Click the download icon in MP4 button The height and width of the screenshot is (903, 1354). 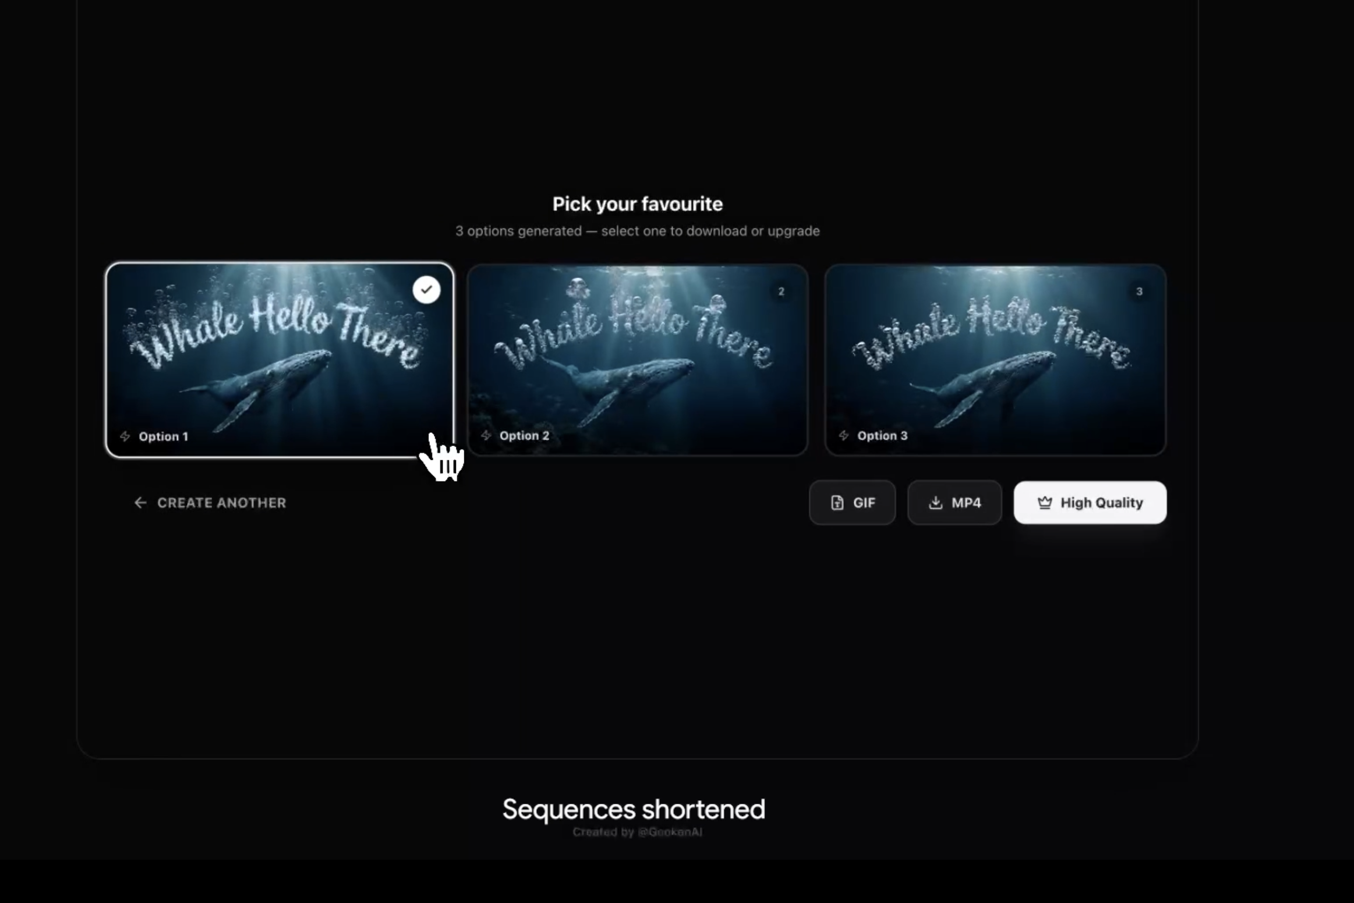tap(936, 503)
